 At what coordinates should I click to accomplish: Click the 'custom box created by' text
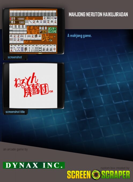pyautogui.click(x=115, y=168)
